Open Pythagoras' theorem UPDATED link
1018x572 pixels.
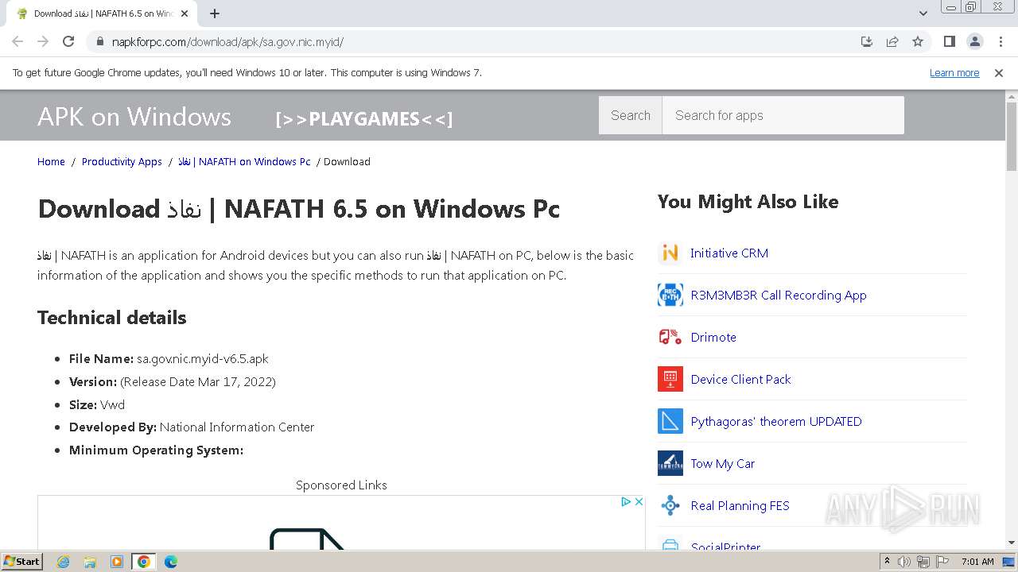776,422
